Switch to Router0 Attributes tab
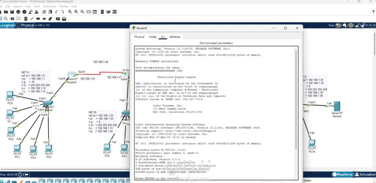Viewport: 376px width, 183px height. point(175,37)
